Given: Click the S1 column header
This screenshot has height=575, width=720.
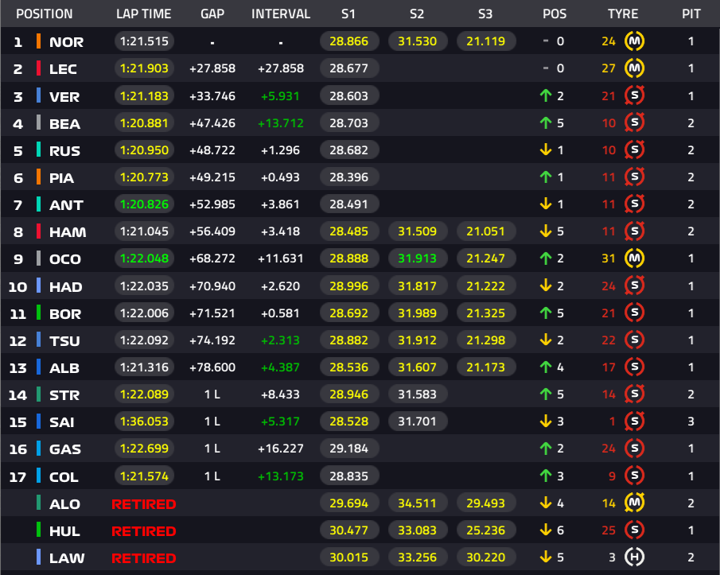Looking at the screenshot, I should tap(348, 14).
